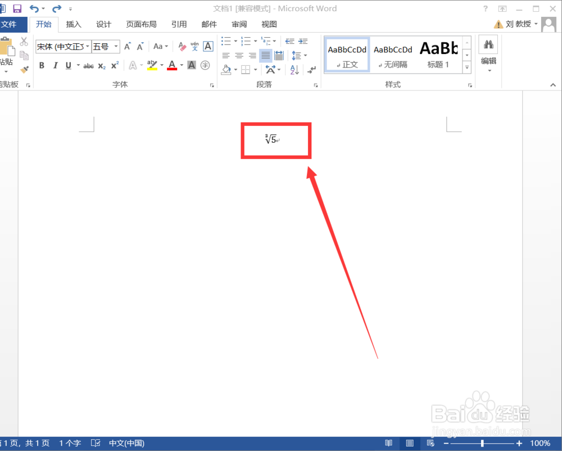The height and width of the screenshot is (451, 562).
Task: Increase font size with grow font icon
Action: (x=127, y=46)
